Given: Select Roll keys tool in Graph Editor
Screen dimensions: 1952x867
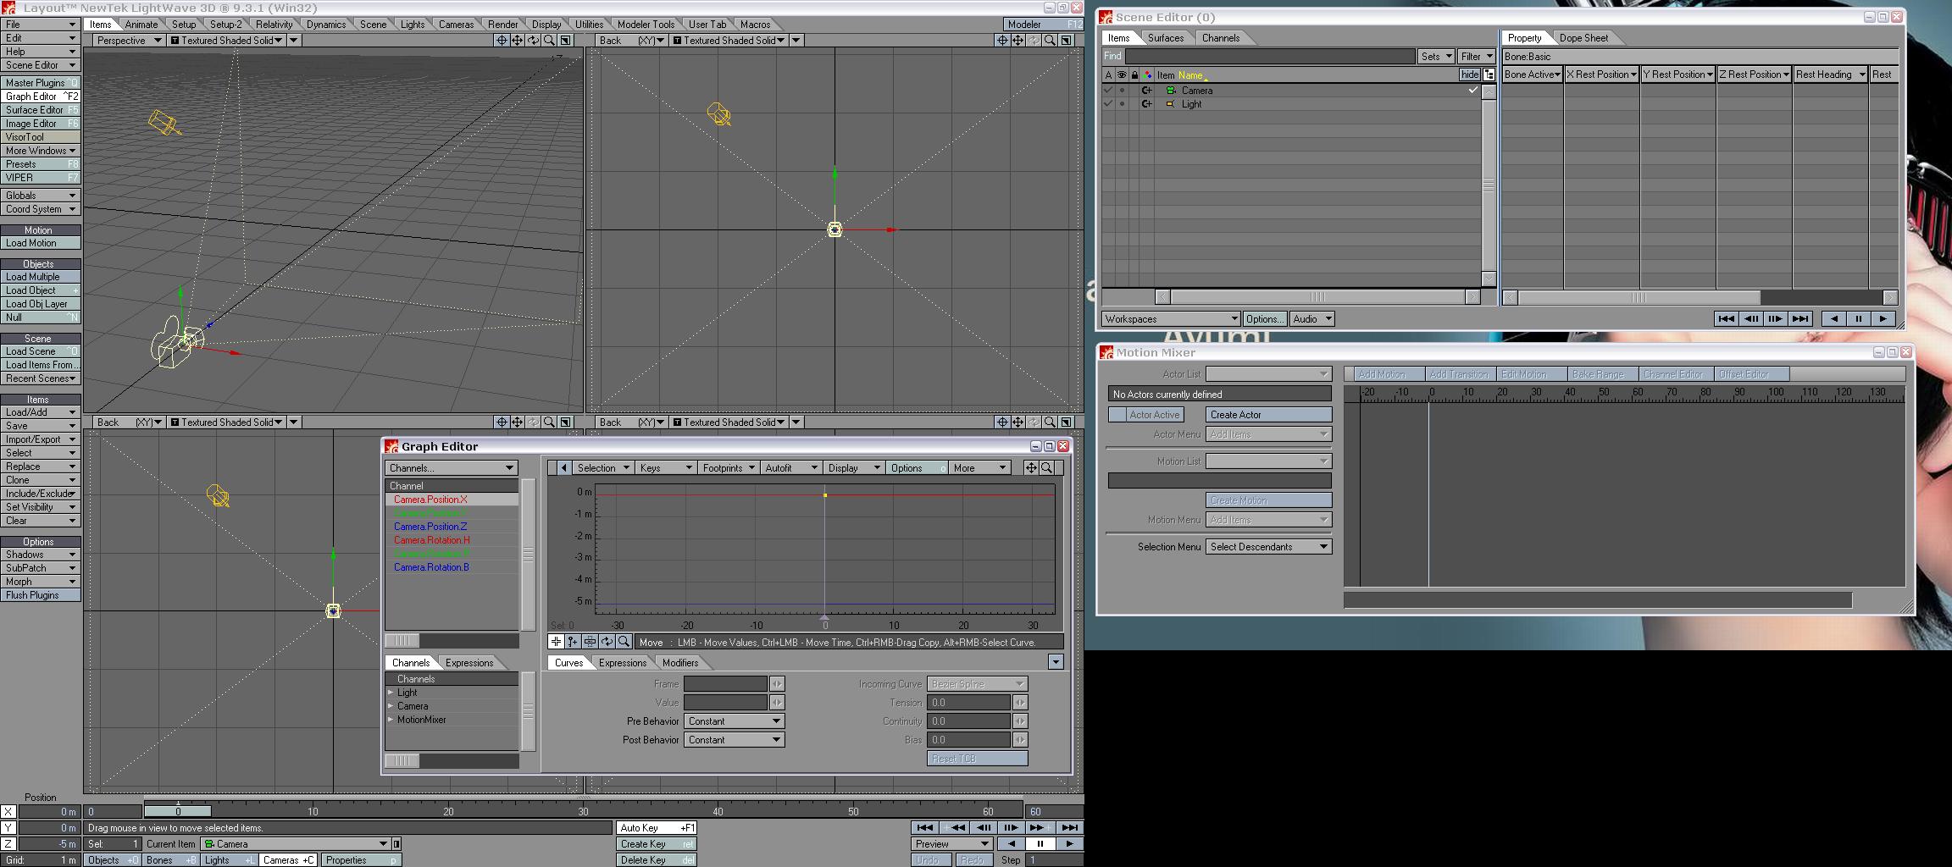Looking at the screenshot, I should tap(607, 642).
